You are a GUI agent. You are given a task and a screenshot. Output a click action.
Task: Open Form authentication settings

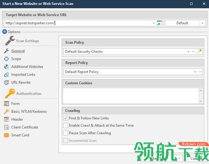coord(15,103)
